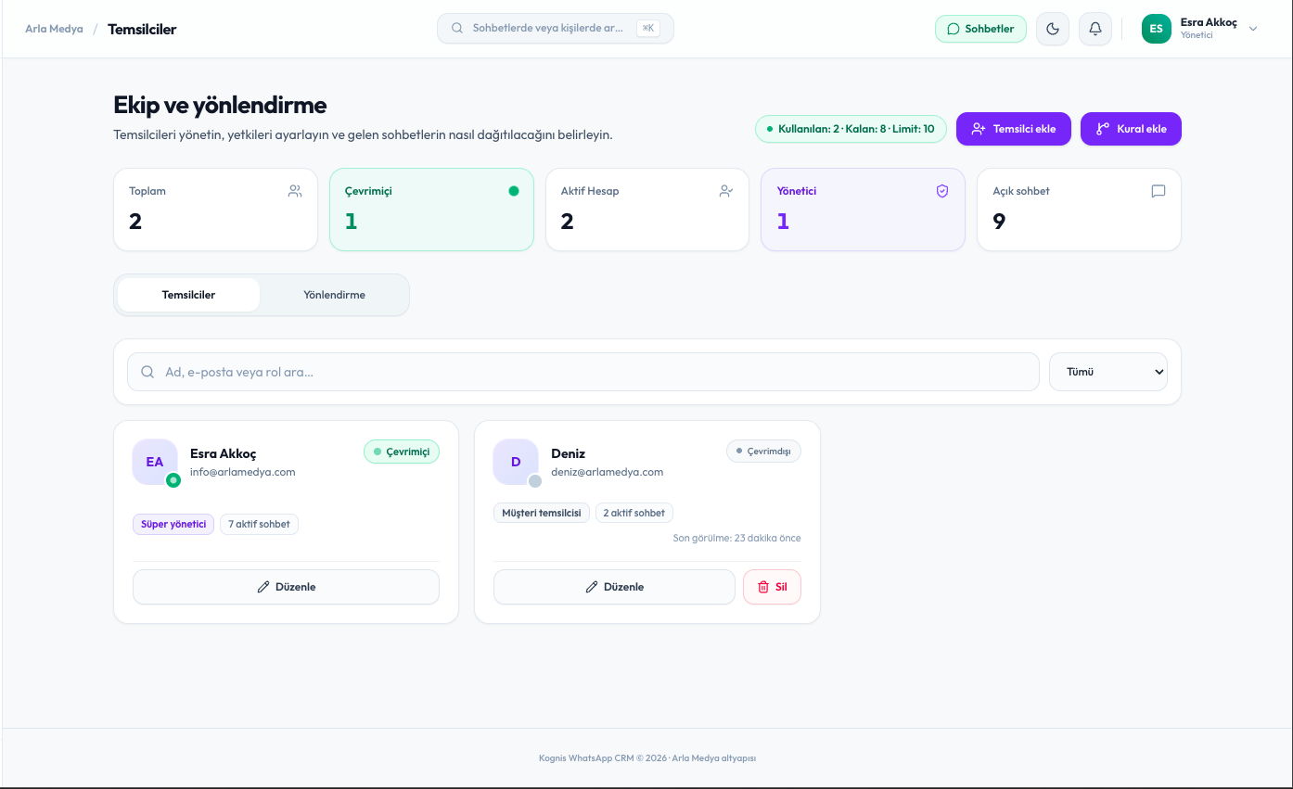Image resolution: width=1293 pixels, height=789 pixels.
Task: Open Sohbetler from the header button
Action: 980,29
